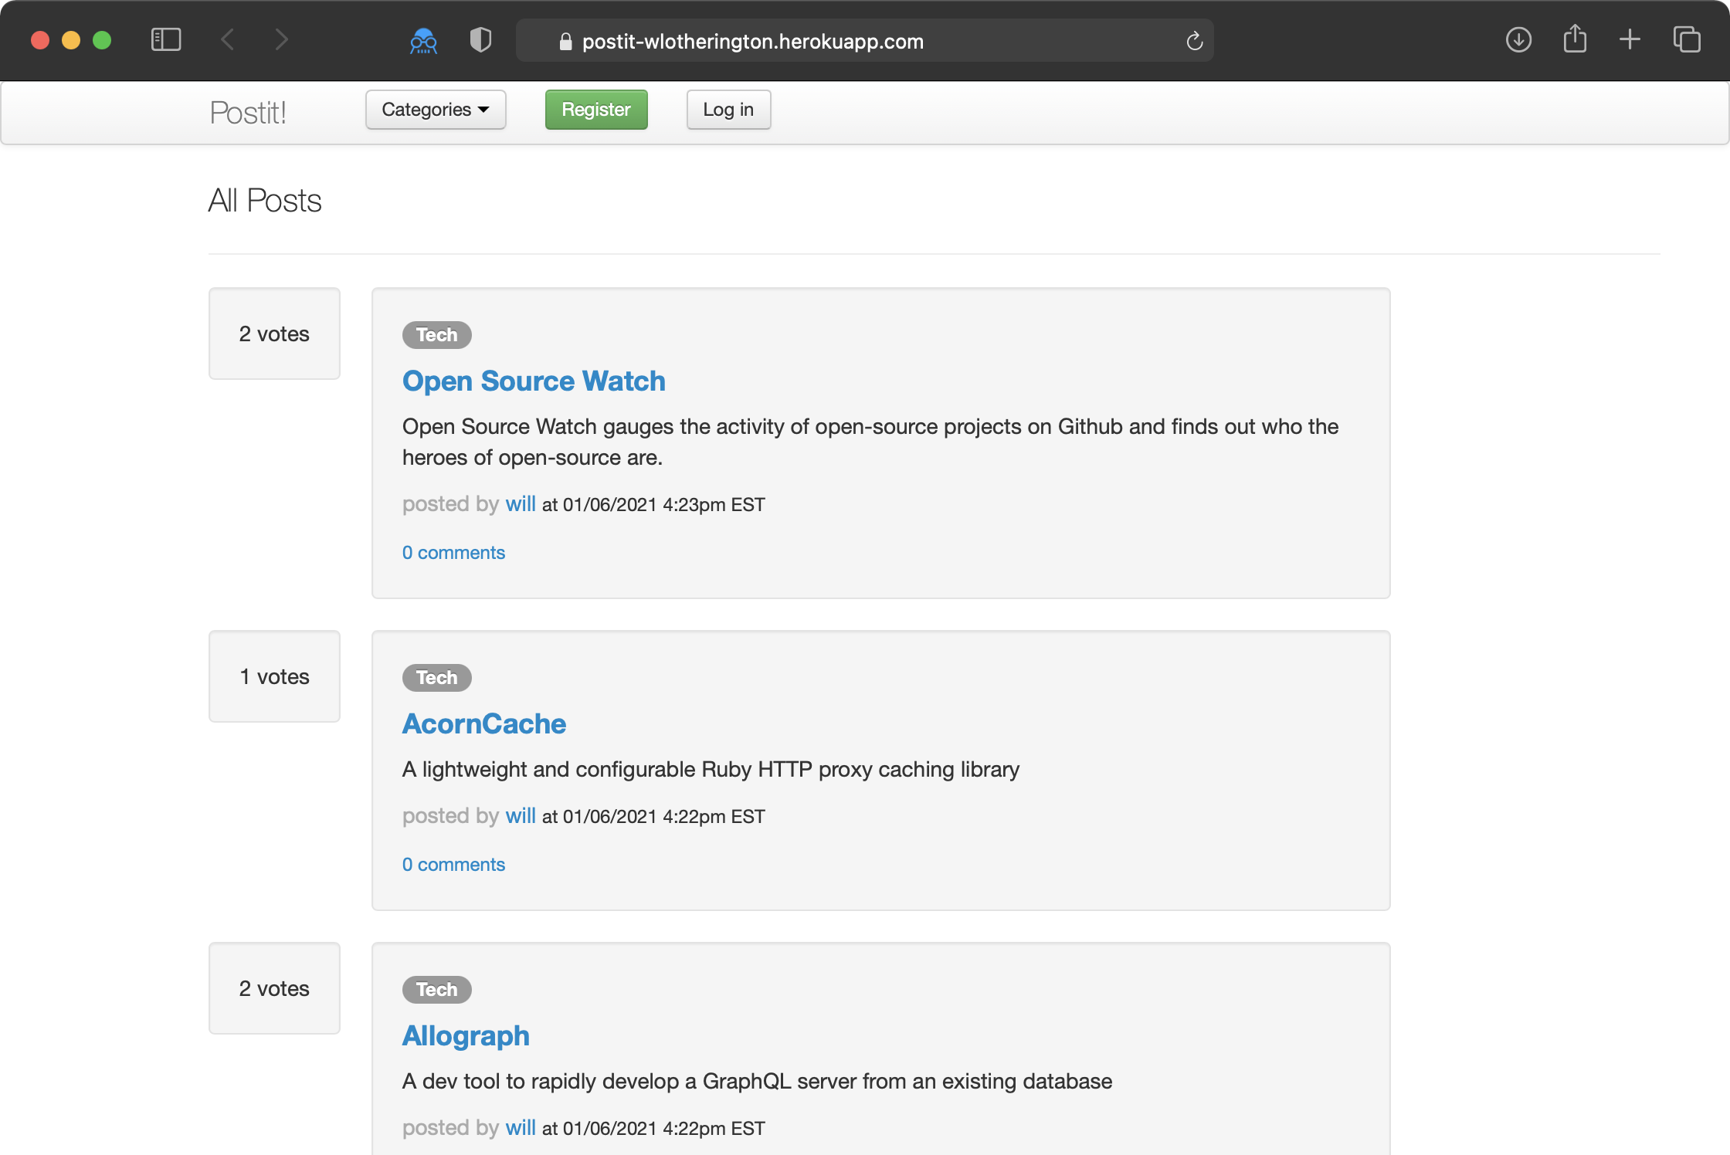The height and width of the screenshot is (1155, 1730).
Task: Open the AcornCache post title
Action: pos(484,723)
